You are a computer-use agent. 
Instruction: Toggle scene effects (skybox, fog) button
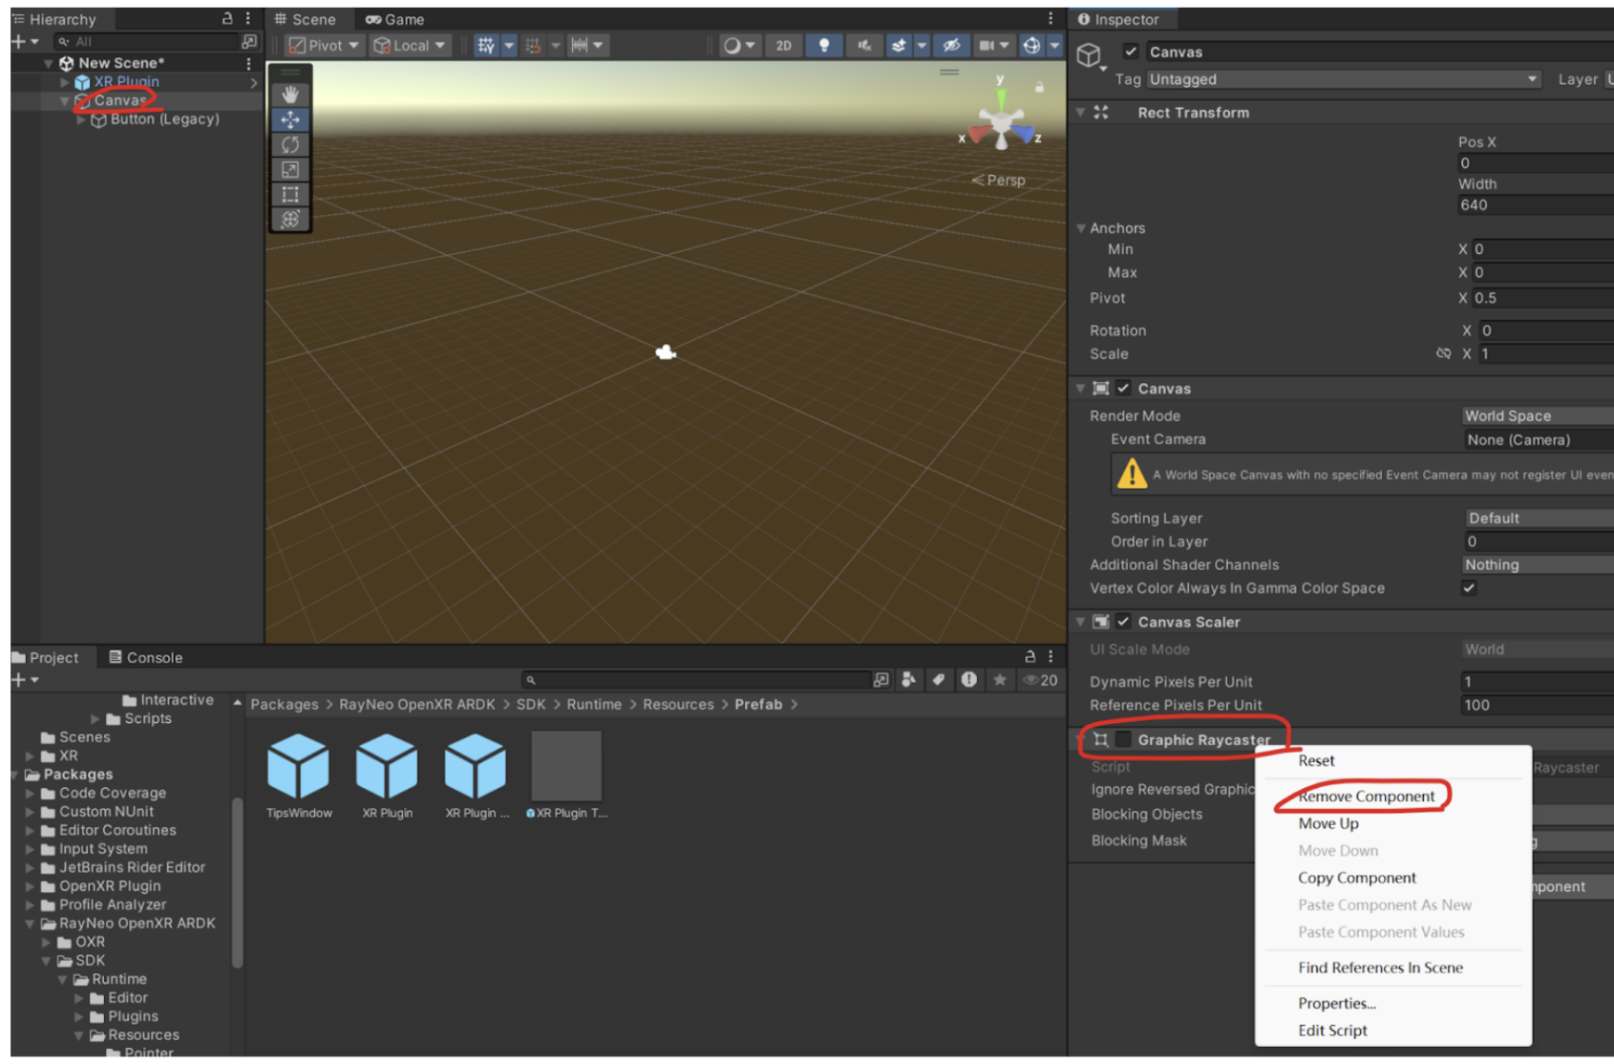click(x=898, y=45)
